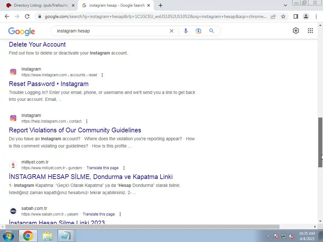Bookmark this page with star icon

point(283,16)
